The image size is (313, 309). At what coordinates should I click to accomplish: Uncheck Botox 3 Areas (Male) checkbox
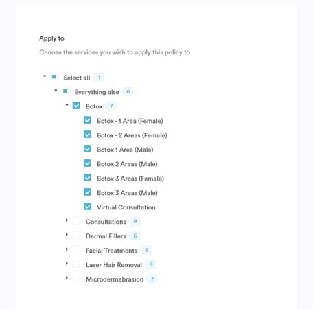coord(87,192)
